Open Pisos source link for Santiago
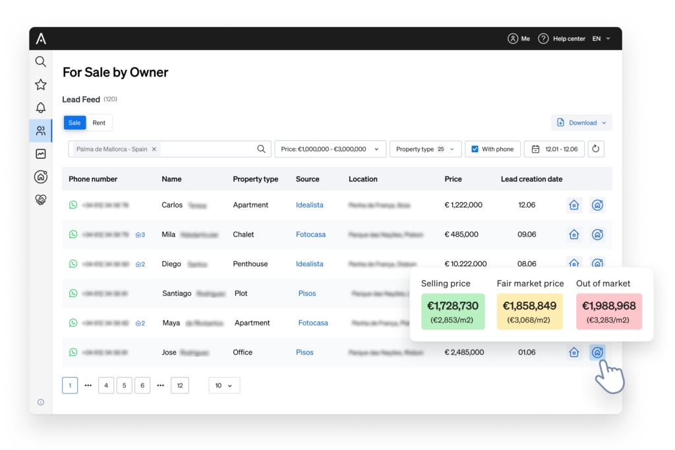 [x=307, y=293]
